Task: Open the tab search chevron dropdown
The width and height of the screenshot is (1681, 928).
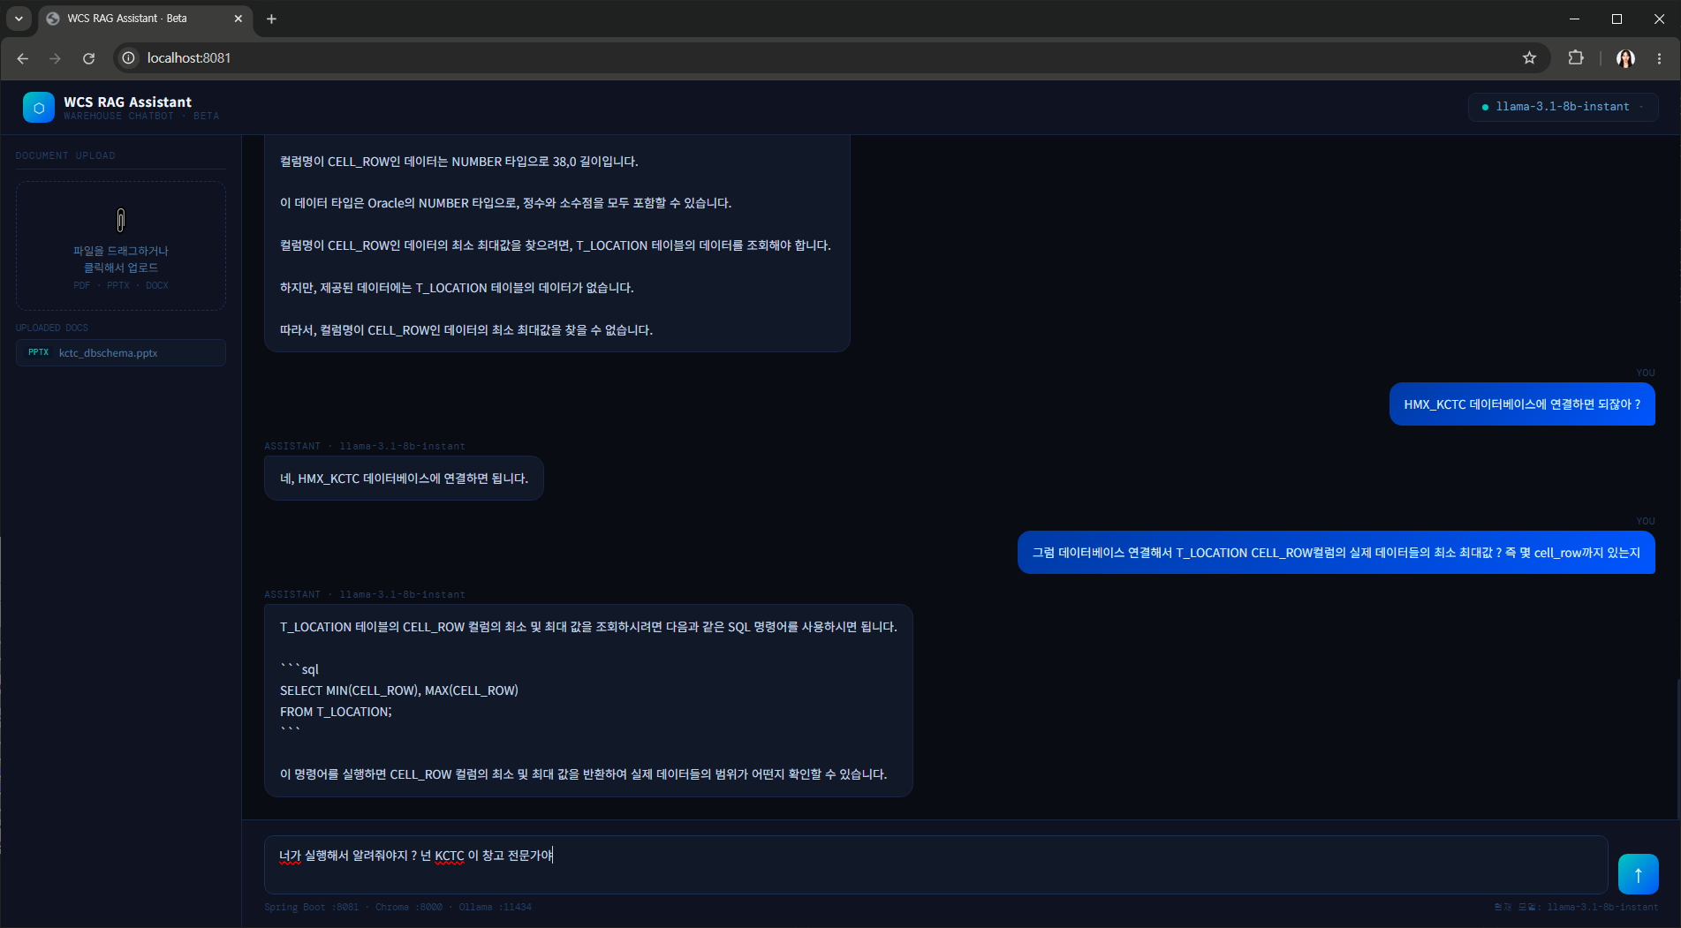Action: point(19,19)
